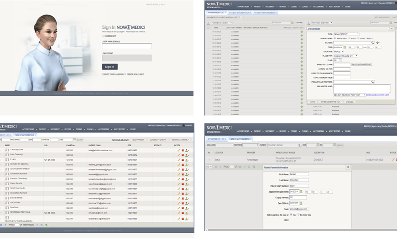This screenshot has width=397, height=242.
Task: Click the pencil edit icon for Cavanagh Luke
Action: coord(179,150)
